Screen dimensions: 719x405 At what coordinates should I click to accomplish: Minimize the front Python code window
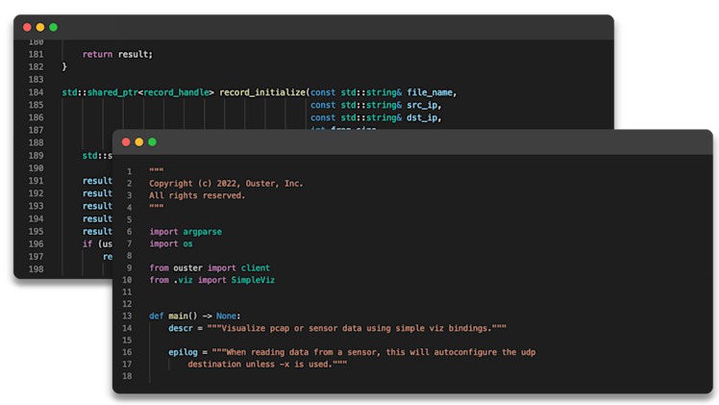pyautogui.click(x=139, y=142)
